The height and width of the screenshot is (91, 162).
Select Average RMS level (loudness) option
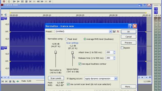(85, 39)
